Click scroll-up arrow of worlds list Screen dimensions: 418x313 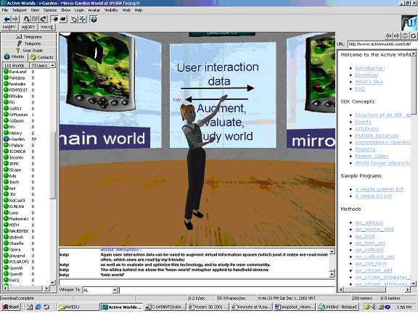pyautogui.click(x=52, y=65)
